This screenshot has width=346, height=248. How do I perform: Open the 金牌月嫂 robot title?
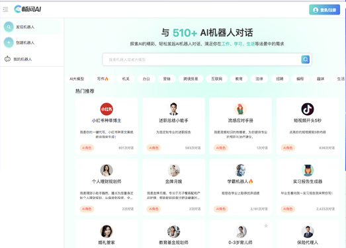pyautogui.click(x=173, y=181)
